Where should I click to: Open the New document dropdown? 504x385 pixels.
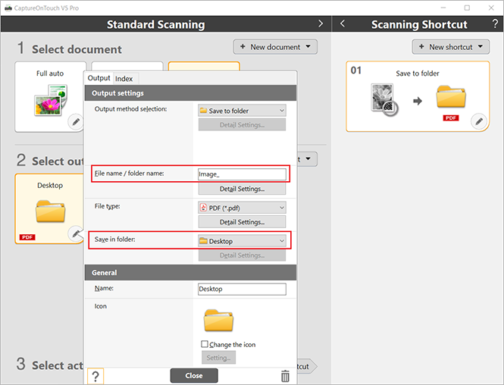point(275,47)
